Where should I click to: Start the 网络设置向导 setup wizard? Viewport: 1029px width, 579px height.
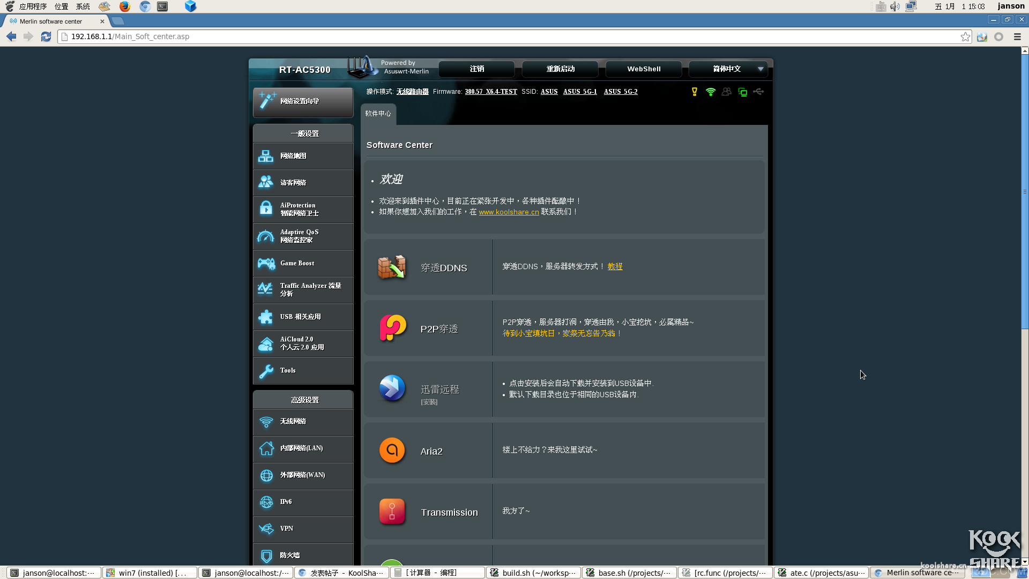coord(303,102)
